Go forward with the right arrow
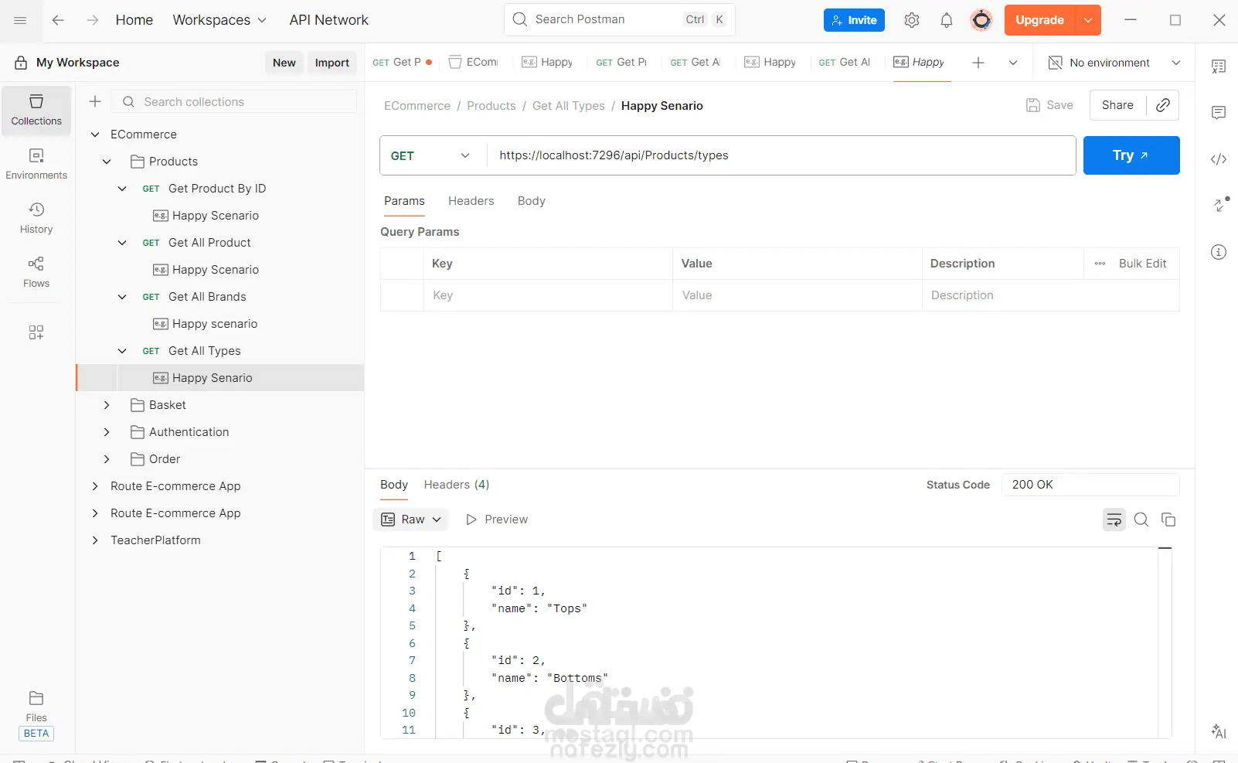The image size is (1238, 763). 93,20
